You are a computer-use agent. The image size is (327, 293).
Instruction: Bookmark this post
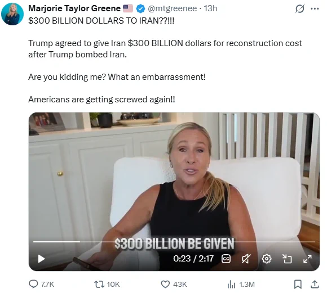pos(298,284)
